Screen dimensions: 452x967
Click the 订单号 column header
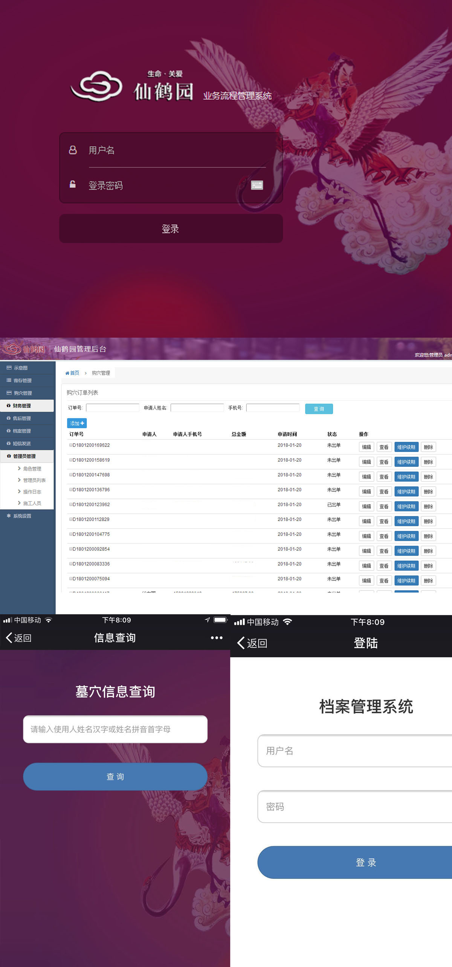tap(76, 434)
